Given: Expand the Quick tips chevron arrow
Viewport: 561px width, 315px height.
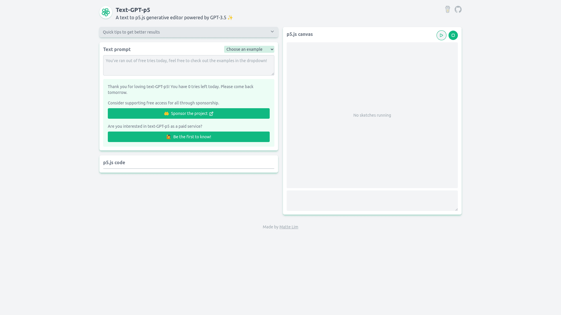Looking at the screenshot, I should pos(272,32).
